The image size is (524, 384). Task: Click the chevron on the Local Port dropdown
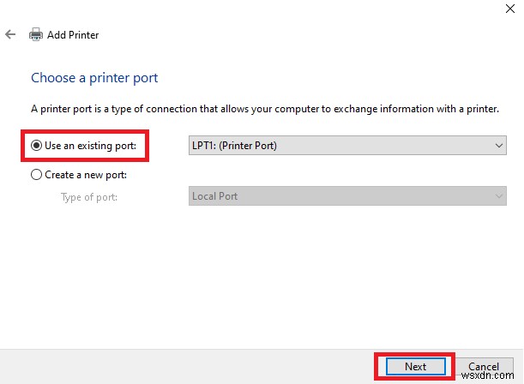coord(499,196)
